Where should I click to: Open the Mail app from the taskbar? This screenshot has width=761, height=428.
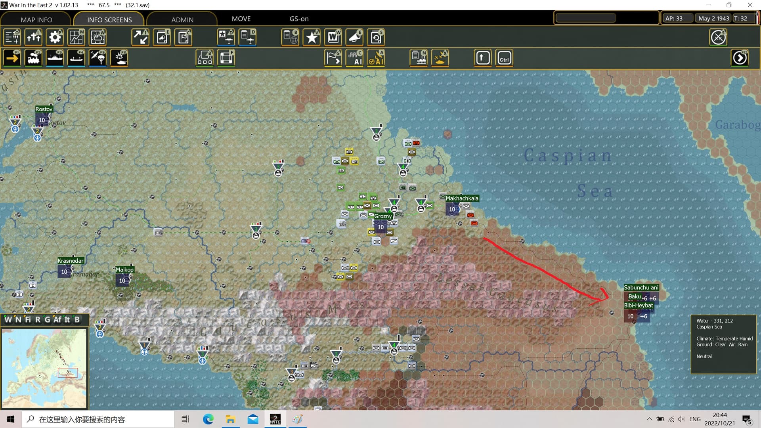252,419
